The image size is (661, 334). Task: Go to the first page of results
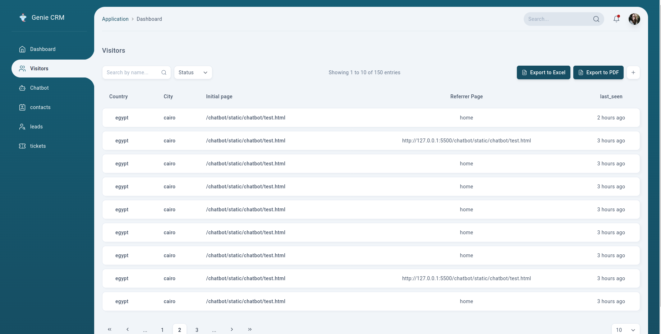pos(110,329)
